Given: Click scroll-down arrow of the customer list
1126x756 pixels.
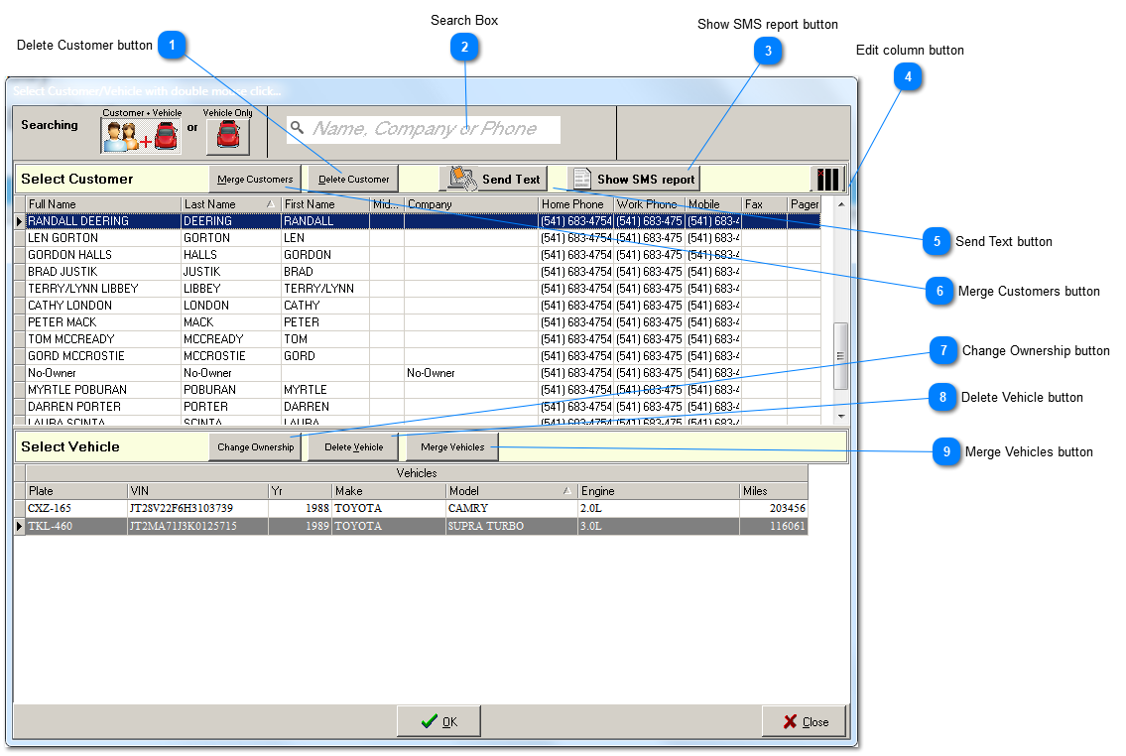Looking at the screenshot, I should [x=840, y=416].
